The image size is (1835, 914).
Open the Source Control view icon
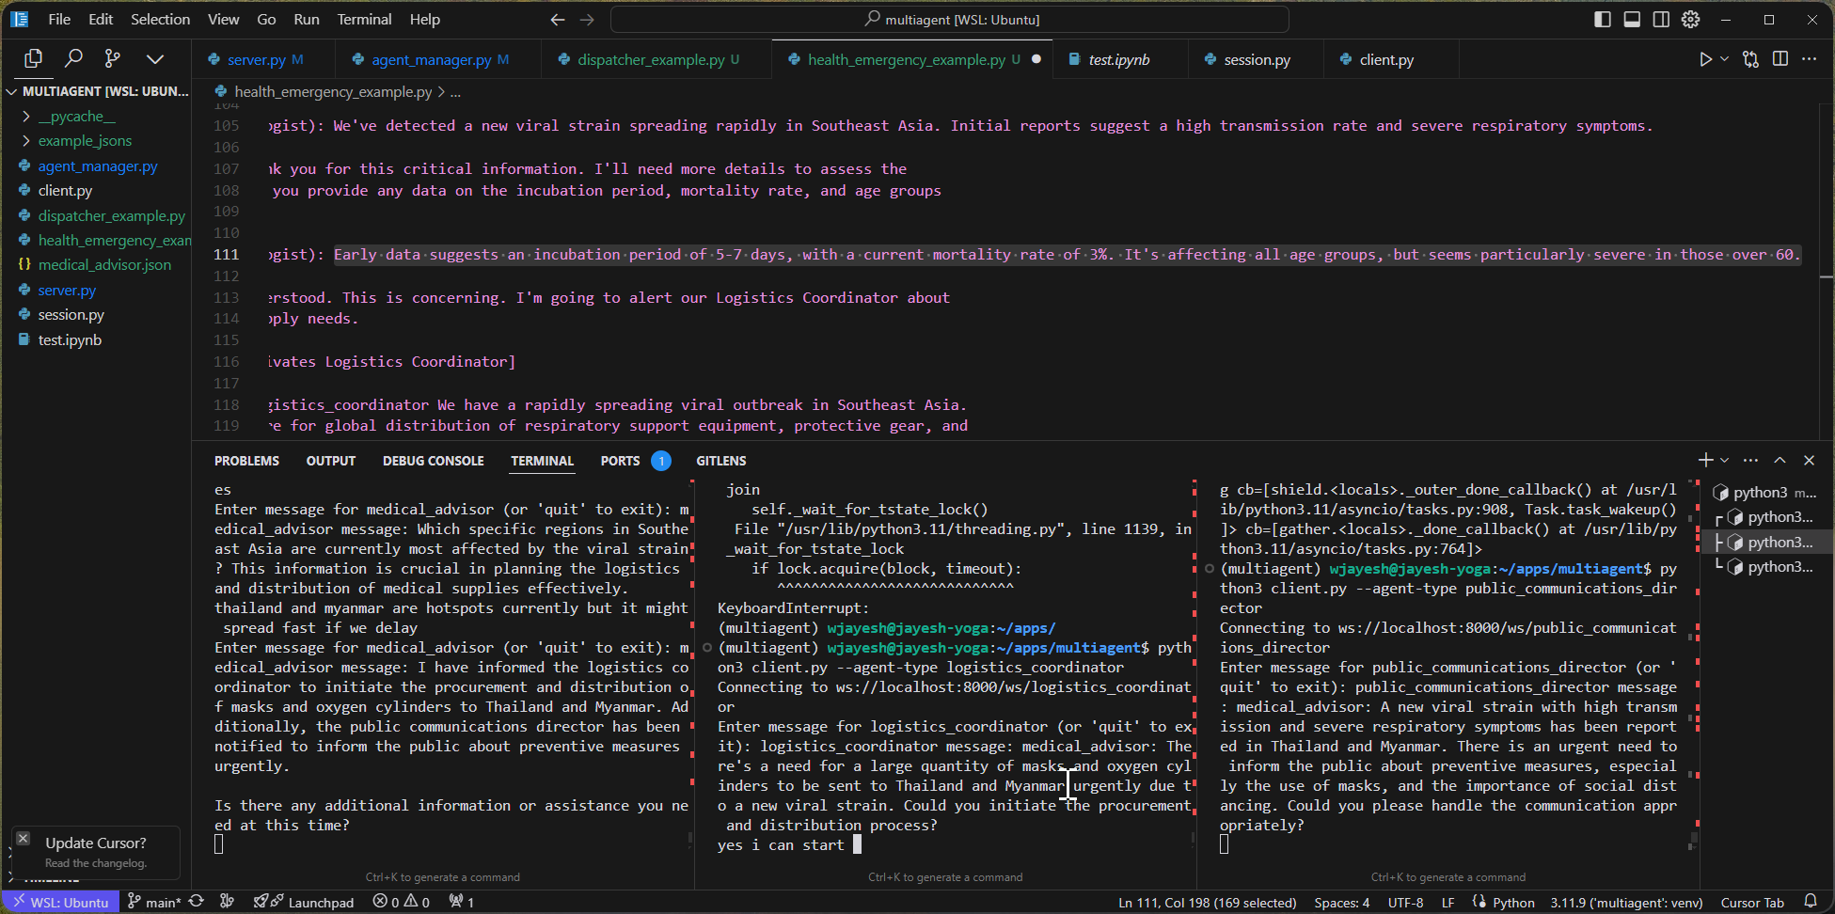coord(113,59)
